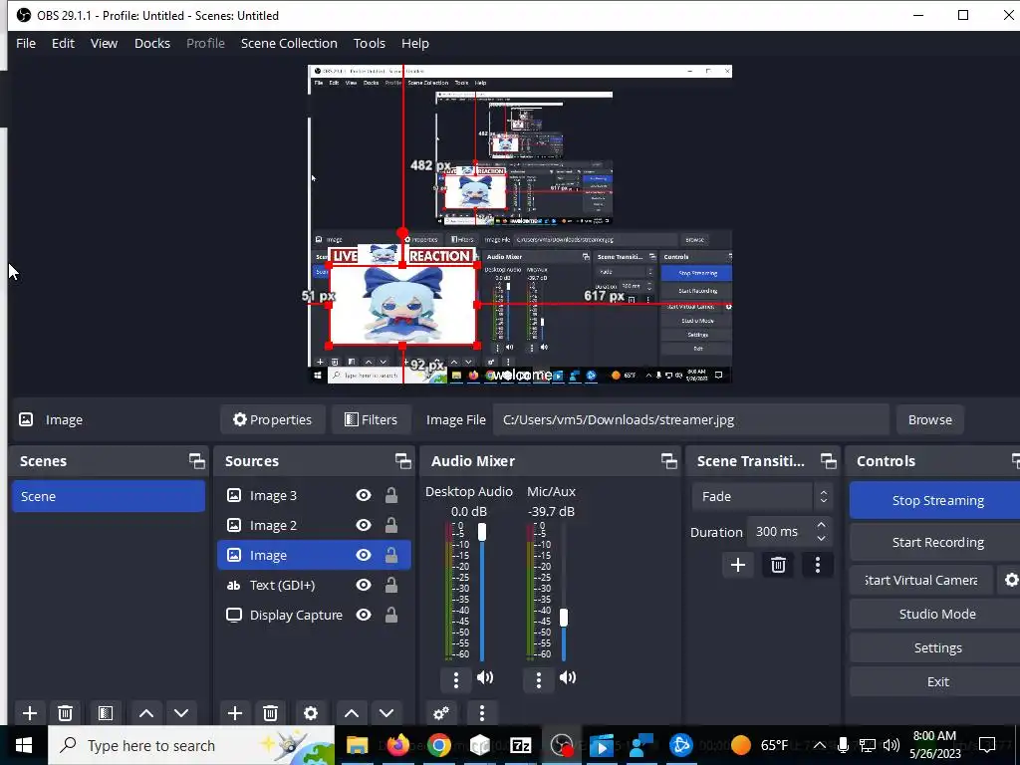Screen dimensions: 1020x765
Task: Open Properties of selected source
Action: click(x=273, y=419)
